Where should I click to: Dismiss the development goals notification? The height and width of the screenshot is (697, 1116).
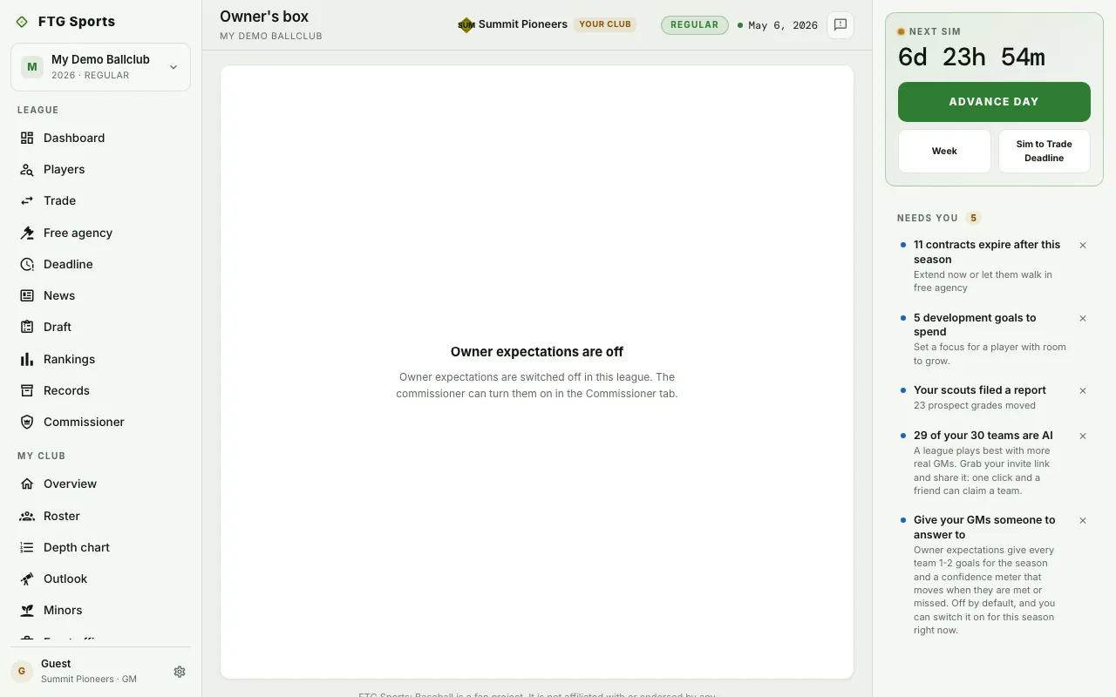[1083, 319]
